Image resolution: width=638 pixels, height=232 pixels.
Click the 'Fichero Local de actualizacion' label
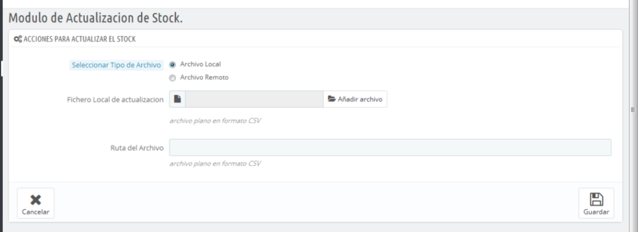[115, 100]
